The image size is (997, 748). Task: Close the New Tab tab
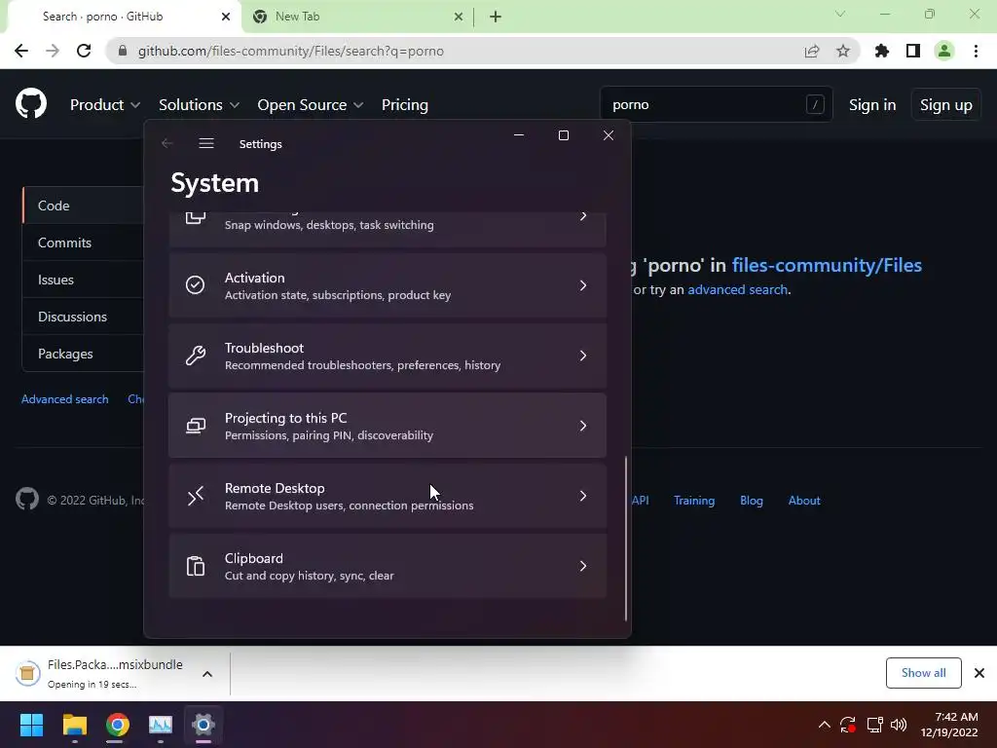click(x=459, y=17)
